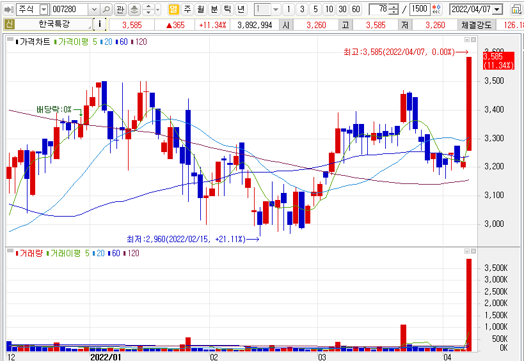The width and height of the screenshot is (524, 361).
Task: Click the 체결강도 label
Action: [x=476, y=25]
